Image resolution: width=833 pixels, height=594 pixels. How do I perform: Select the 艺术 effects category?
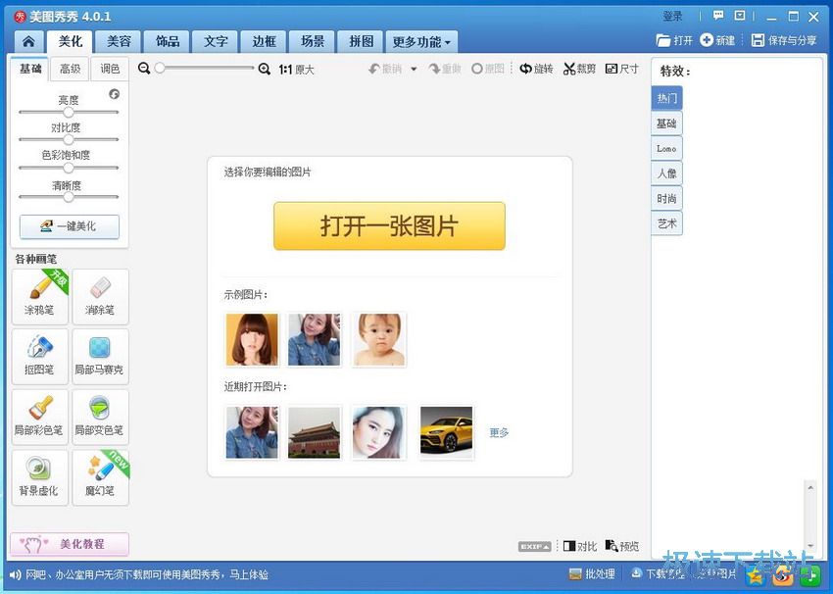[666, 223]
